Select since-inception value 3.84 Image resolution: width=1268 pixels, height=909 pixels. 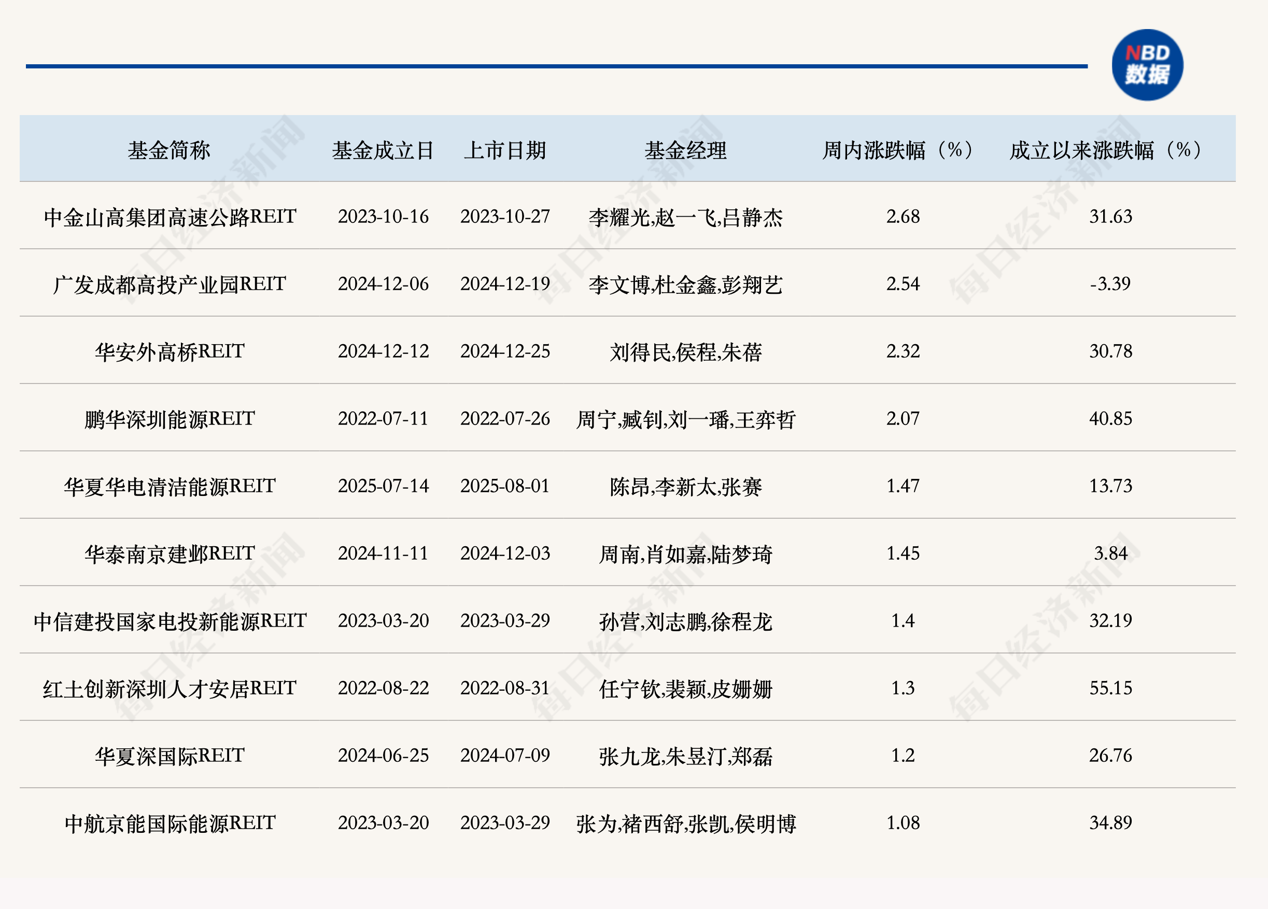1110,553
